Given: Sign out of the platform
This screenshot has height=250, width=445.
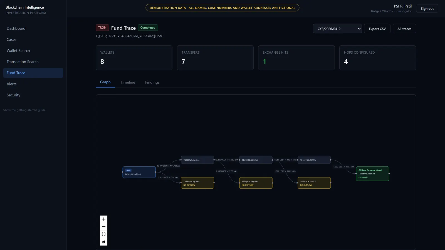Looking at the screenshot, I should (x=427, y=8).
